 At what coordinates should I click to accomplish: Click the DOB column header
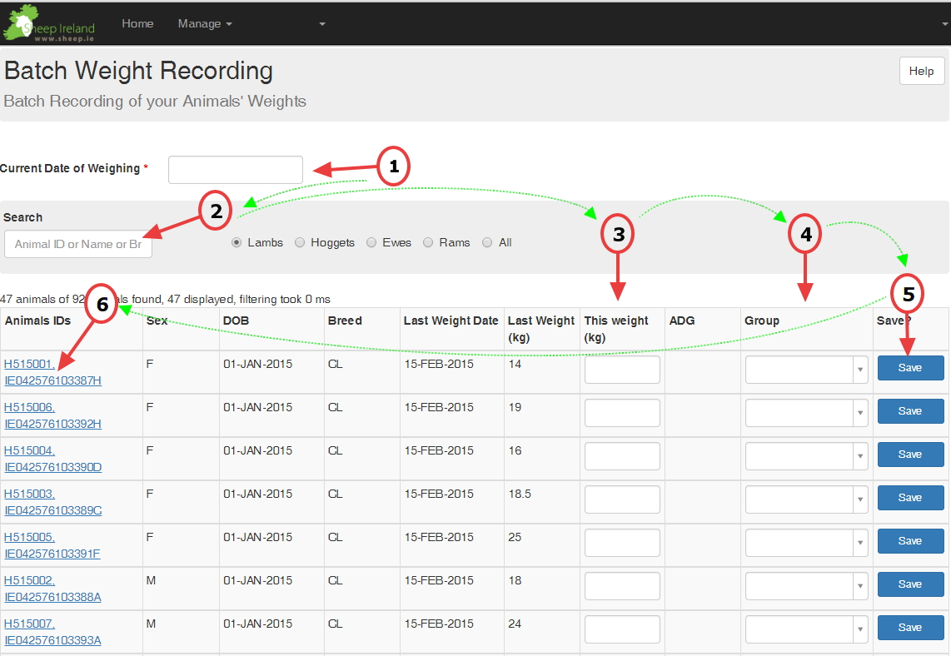click(236, 321)
